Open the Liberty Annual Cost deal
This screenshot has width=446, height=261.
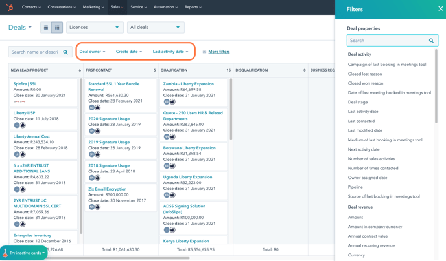[31, 136]
